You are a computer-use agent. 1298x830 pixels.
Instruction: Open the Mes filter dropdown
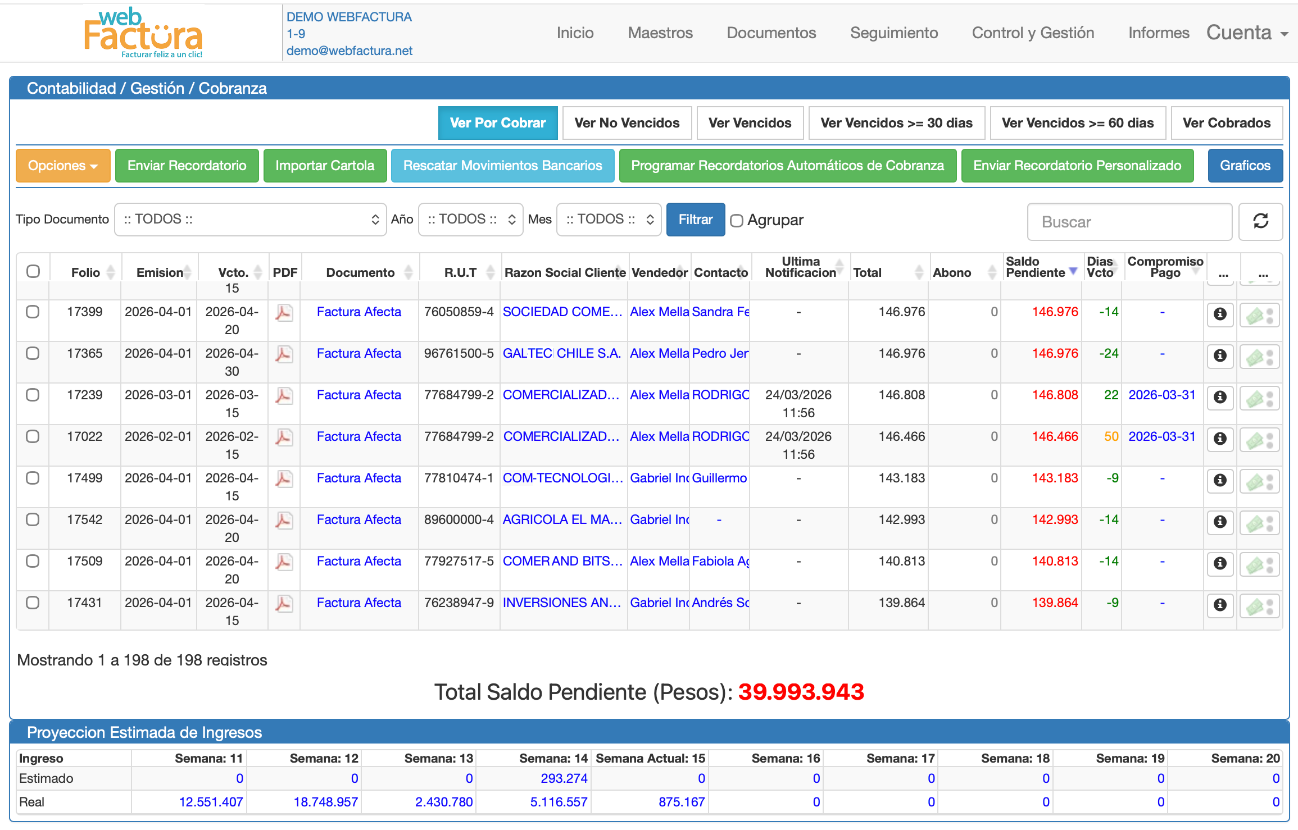[609, 219]
